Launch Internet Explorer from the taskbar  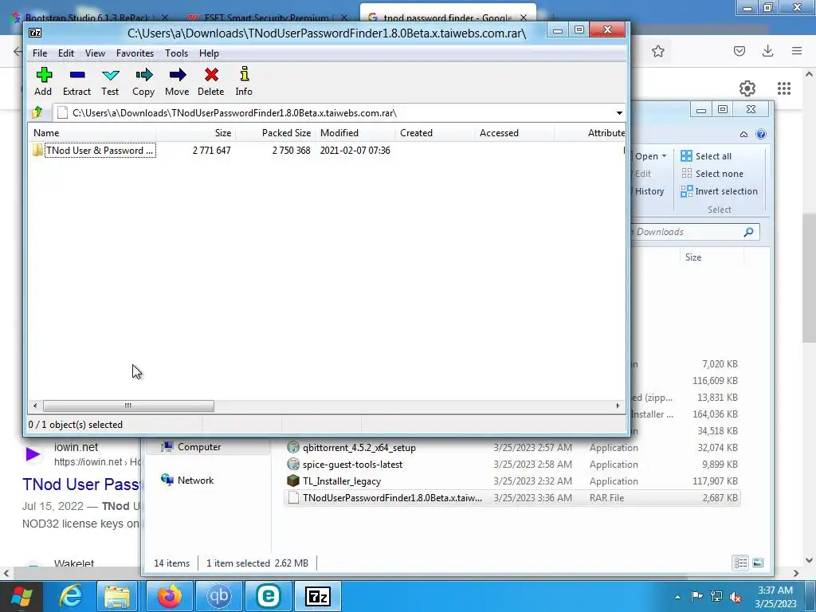(x=71, y=596)
